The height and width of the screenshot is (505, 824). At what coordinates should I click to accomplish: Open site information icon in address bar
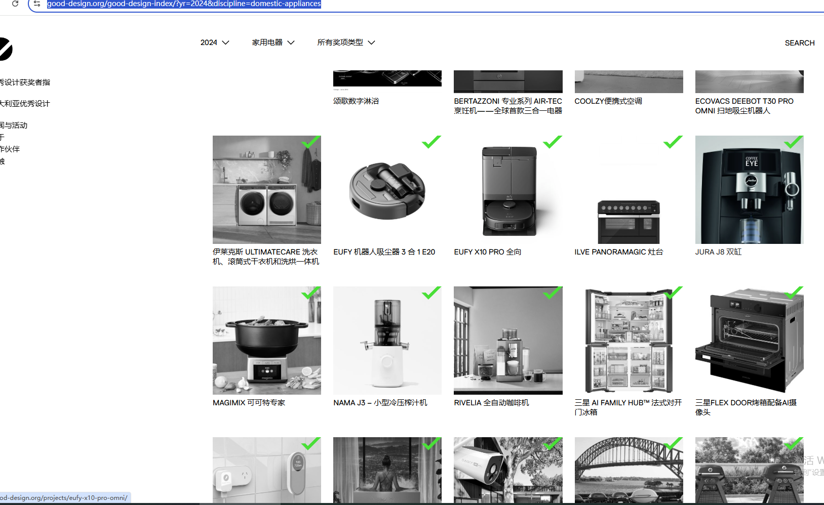point(37,4)
